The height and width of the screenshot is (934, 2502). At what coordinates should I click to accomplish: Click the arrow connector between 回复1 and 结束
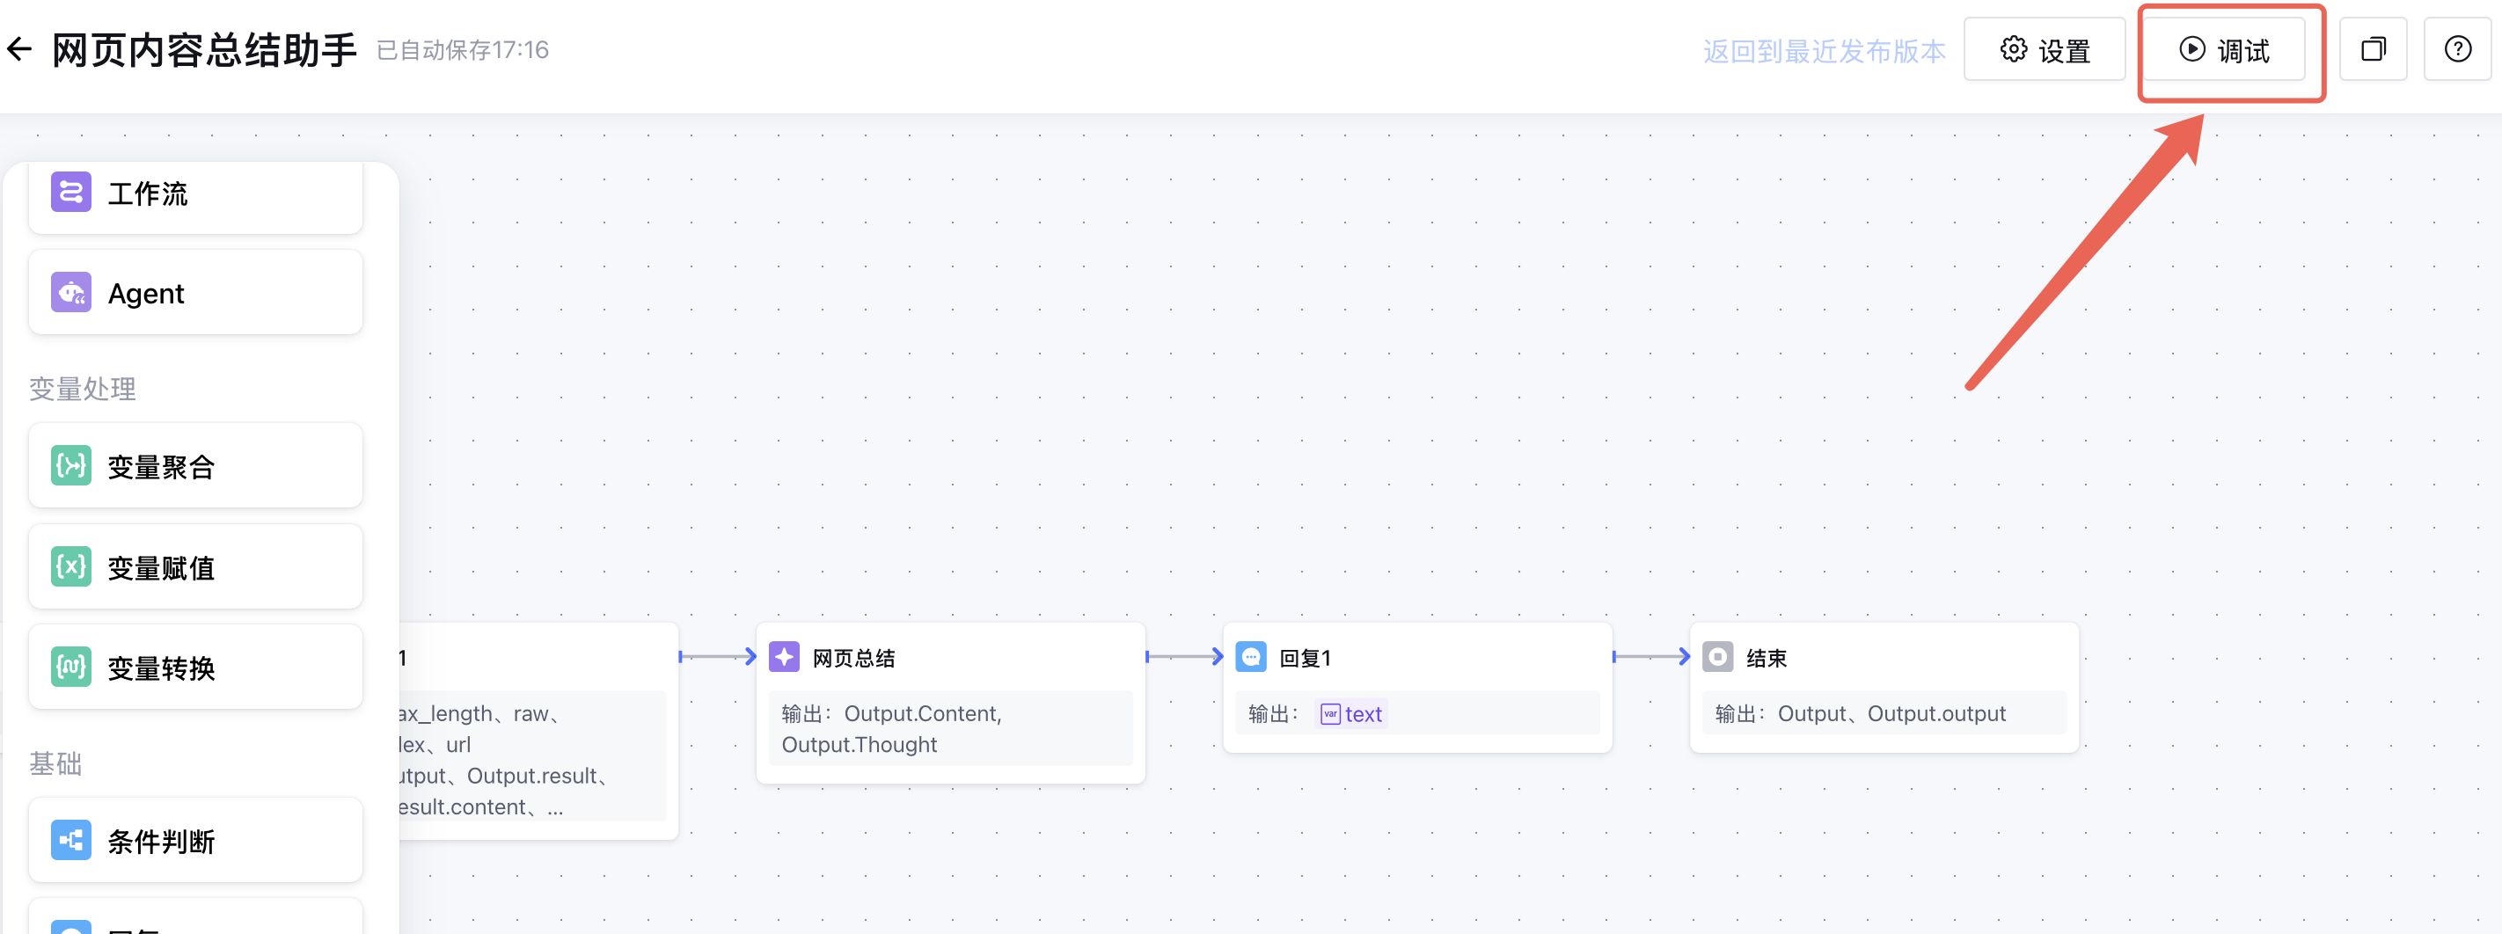(x=1651, y=657)
